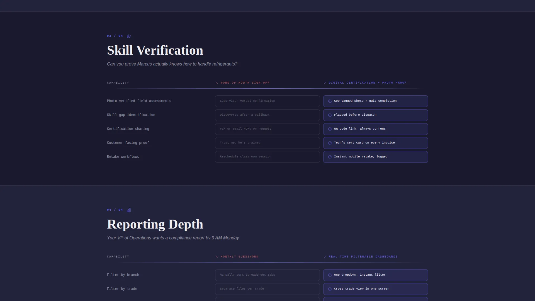Click the 'Customer-facing proof' row label
The width and height of the screenshot is (535, 301).
point(128,143)
